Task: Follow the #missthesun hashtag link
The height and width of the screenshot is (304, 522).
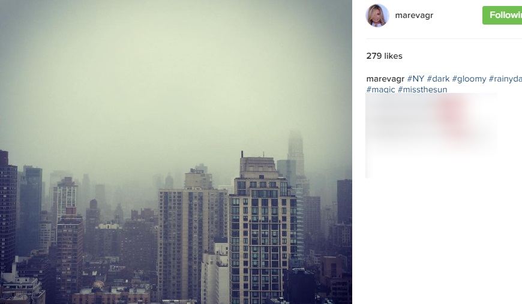Action: click(x=422, y=89)
